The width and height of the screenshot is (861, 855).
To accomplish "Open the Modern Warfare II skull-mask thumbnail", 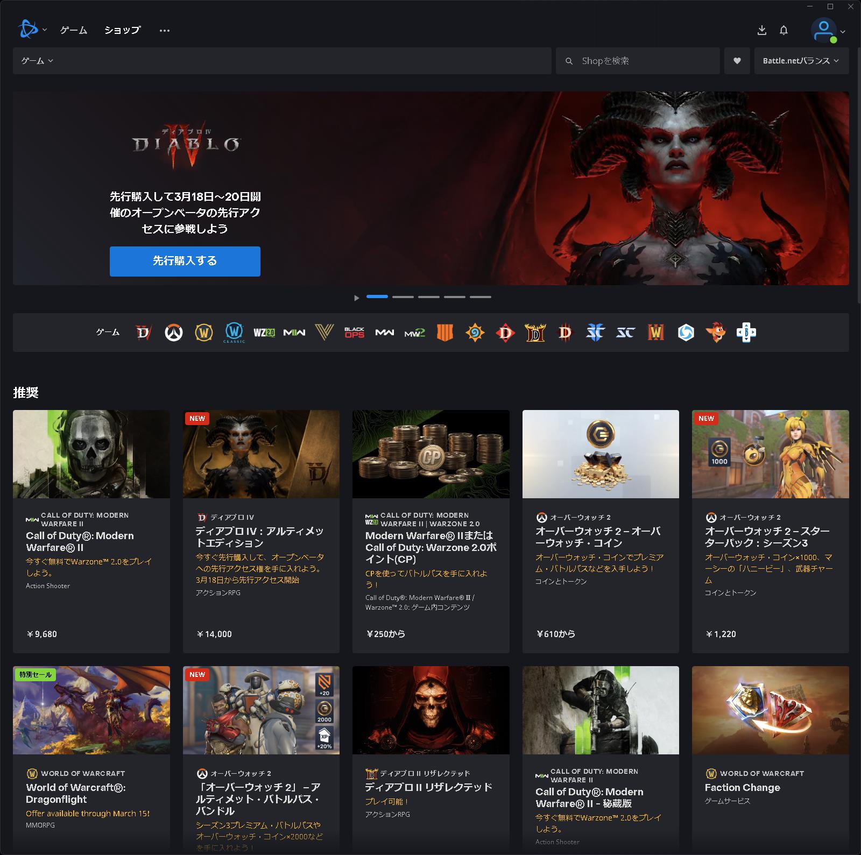I will point(91,454).
